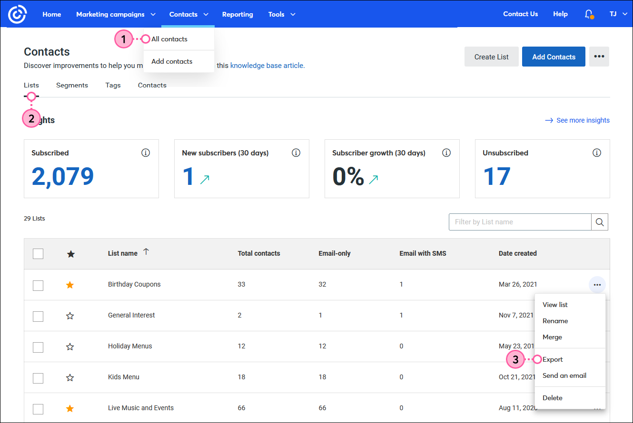Click the favorite star column header icon
633x423 pixels.
[x=70, y=254]
